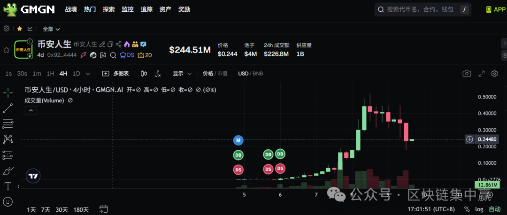The image size is (507, 215).
Task: Toggle 多图表 multi-chart mode
Action: [x=115, y=74]
